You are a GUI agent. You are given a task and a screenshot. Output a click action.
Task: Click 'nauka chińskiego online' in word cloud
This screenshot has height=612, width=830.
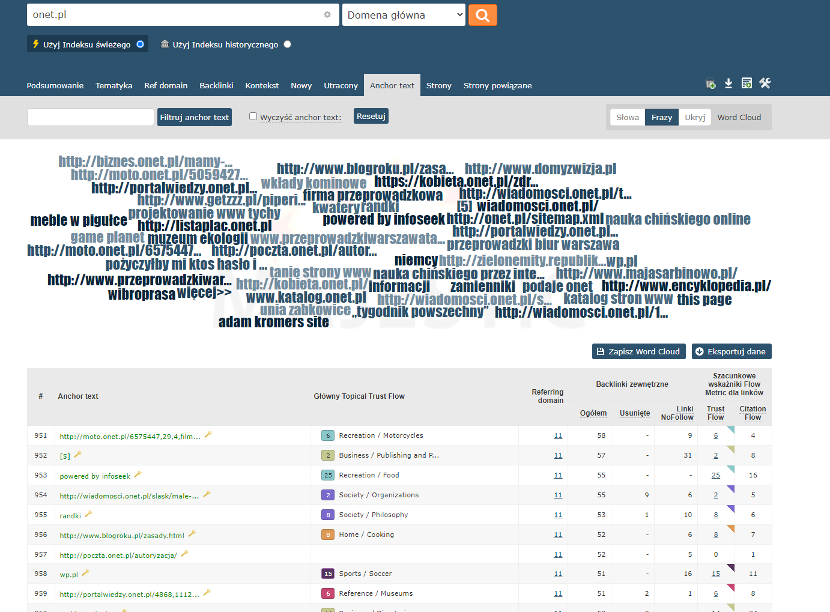tap(678, 219)
